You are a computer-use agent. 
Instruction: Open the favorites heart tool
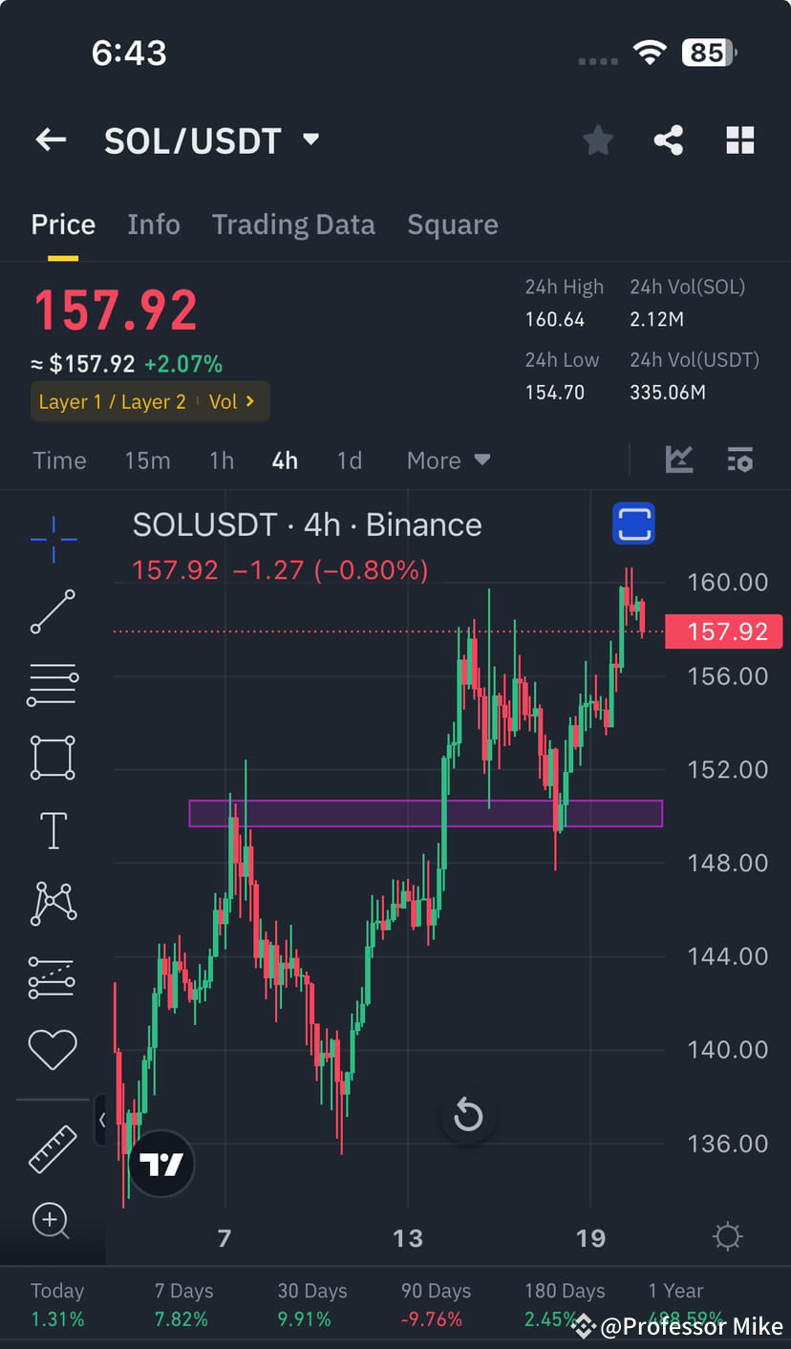[52, 1048]
